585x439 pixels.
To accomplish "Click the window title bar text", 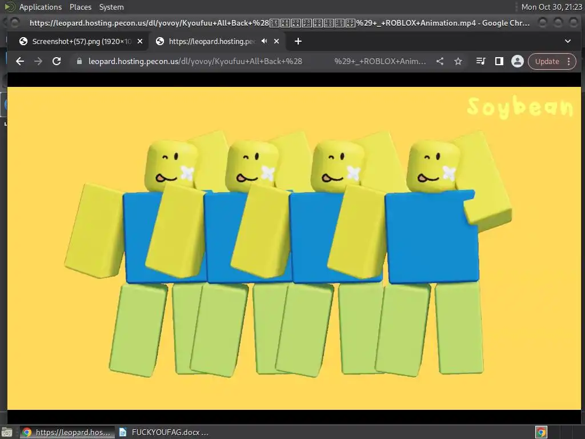I will pyautogui.click(x=279, y=23).
